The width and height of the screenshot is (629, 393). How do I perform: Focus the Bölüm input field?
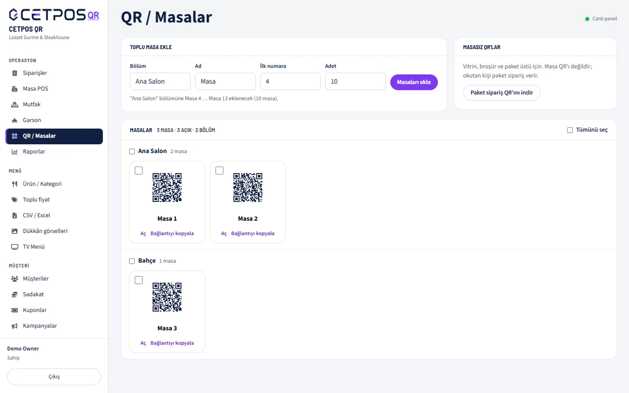[x=160, y=81]
